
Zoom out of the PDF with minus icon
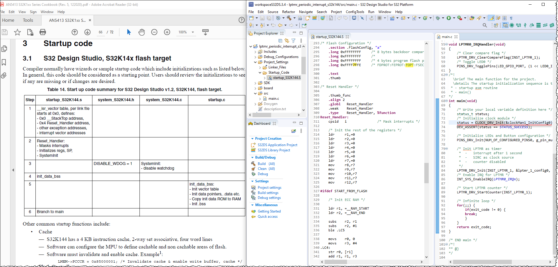click(x=154, y=32)
